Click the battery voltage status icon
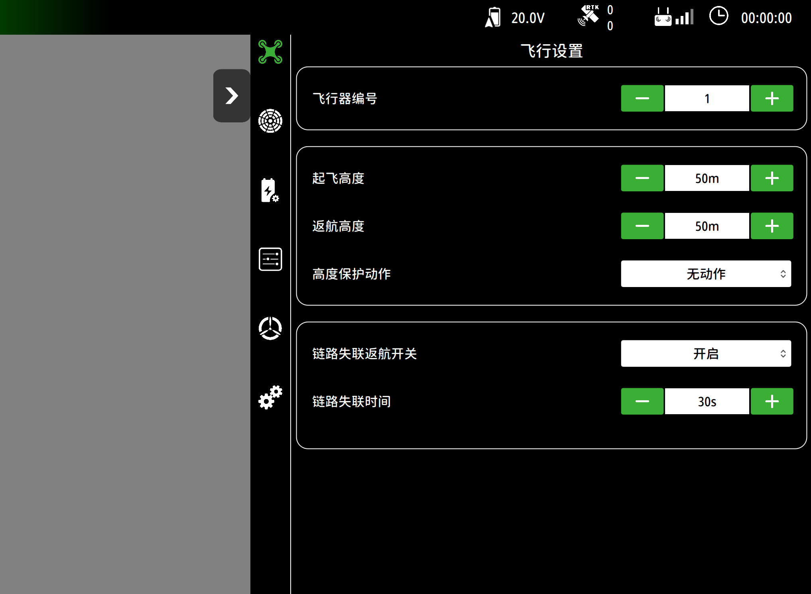Viewport: 811px width, 594px height. (x=493, y=18)
